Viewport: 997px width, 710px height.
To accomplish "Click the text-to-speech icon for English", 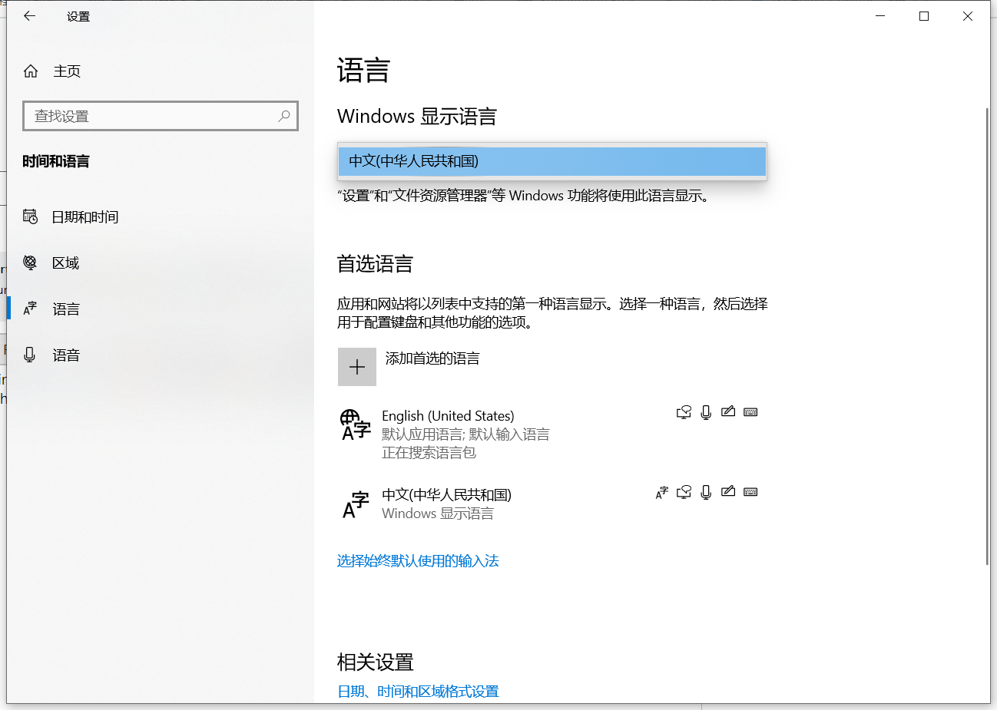I will click(x=684, y=412).
